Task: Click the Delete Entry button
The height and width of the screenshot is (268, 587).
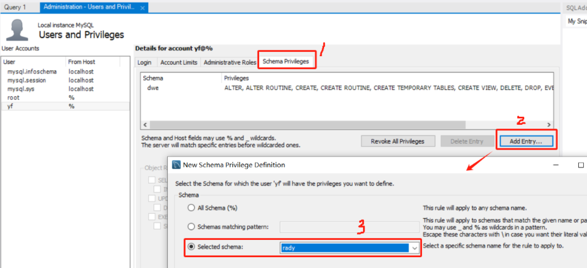Action: tap(466, 141)
